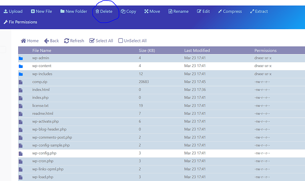Refresh the file listing
305x181 pixels.
click(74, 41)
